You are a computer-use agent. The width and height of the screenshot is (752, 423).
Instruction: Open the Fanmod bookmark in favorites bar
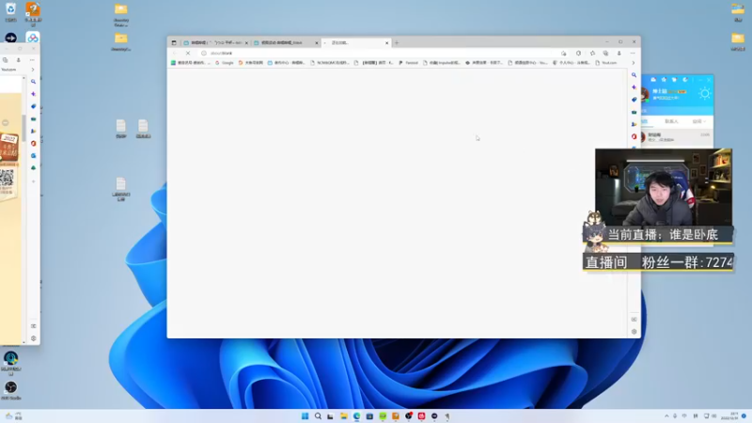point(409,63)
